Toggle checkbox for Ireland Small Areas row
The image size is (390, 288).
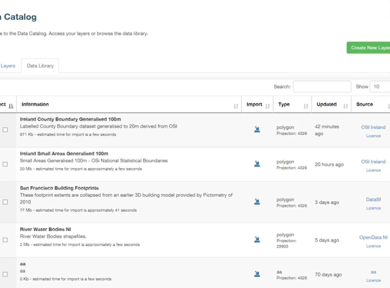pyautogui.click(x=5, y=164)
